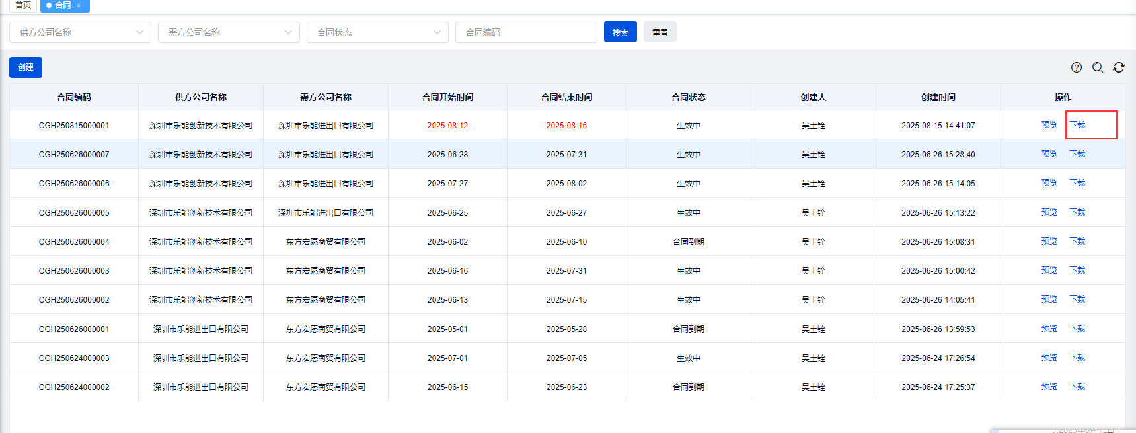
Task: Download contract CGH250626000001
Action: (x=1078, y=329)
